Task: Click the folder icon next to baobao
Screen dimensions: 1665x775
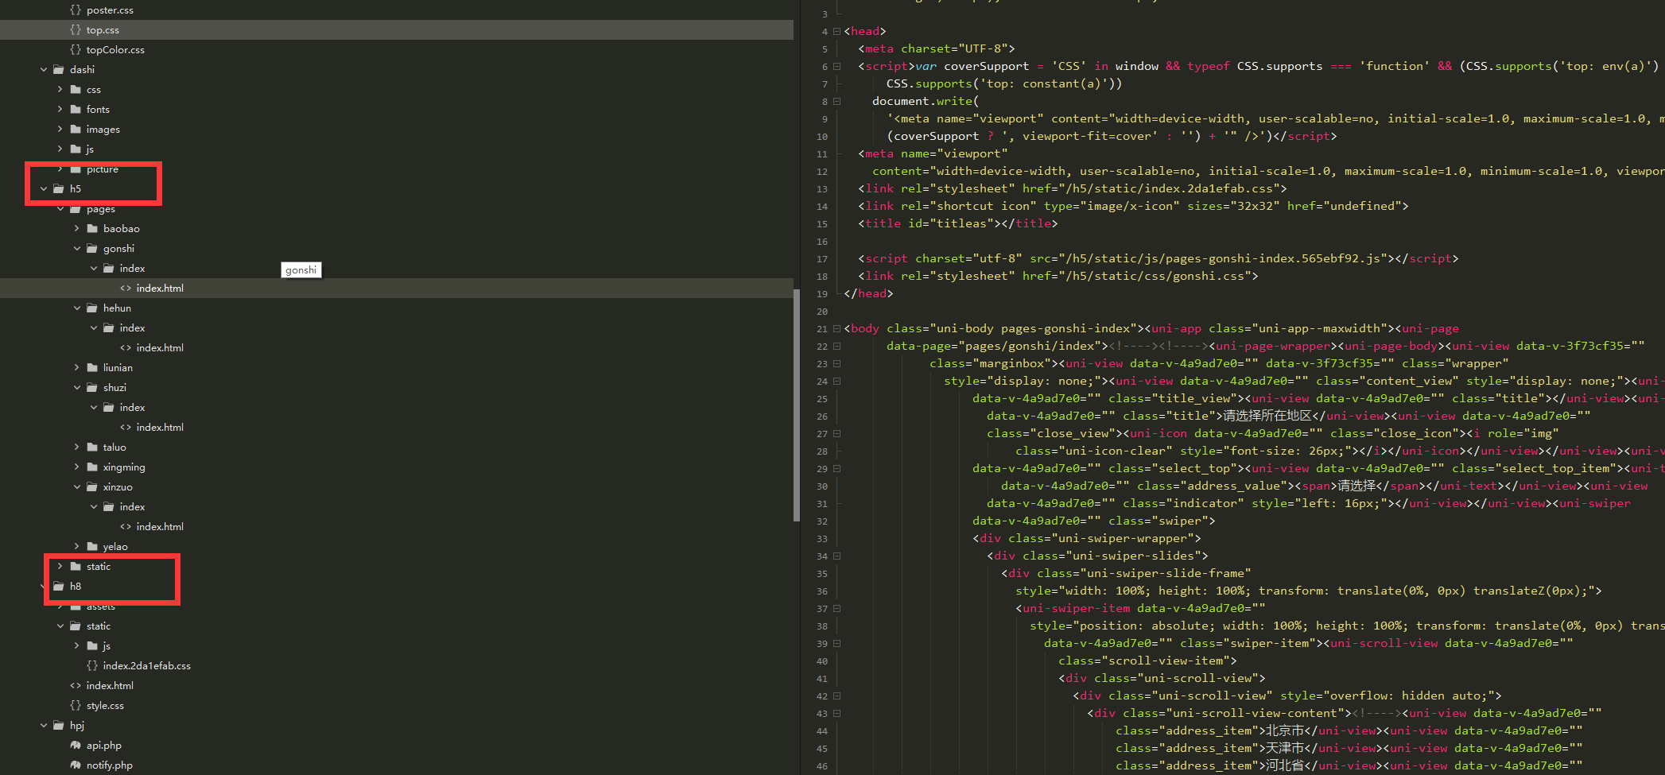Action: pos(92,229)
